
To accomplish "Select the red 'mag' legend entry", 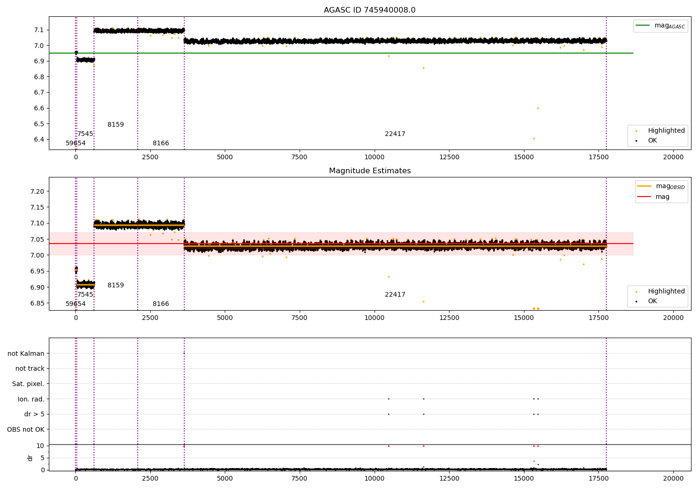I will [653, 197].
